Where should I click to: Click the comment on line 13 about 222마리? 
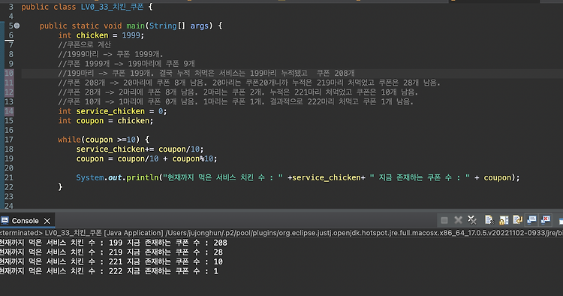click(236, 101)
